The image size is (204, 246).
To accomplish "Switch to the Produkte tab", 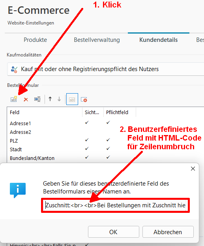I will [x=35, y=40].
